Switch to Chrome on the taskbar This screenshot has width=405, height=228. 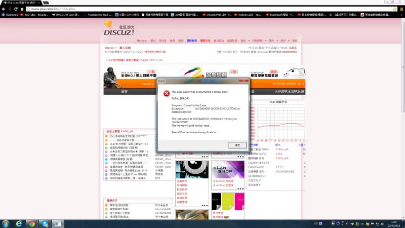click(x=32, y=224)
